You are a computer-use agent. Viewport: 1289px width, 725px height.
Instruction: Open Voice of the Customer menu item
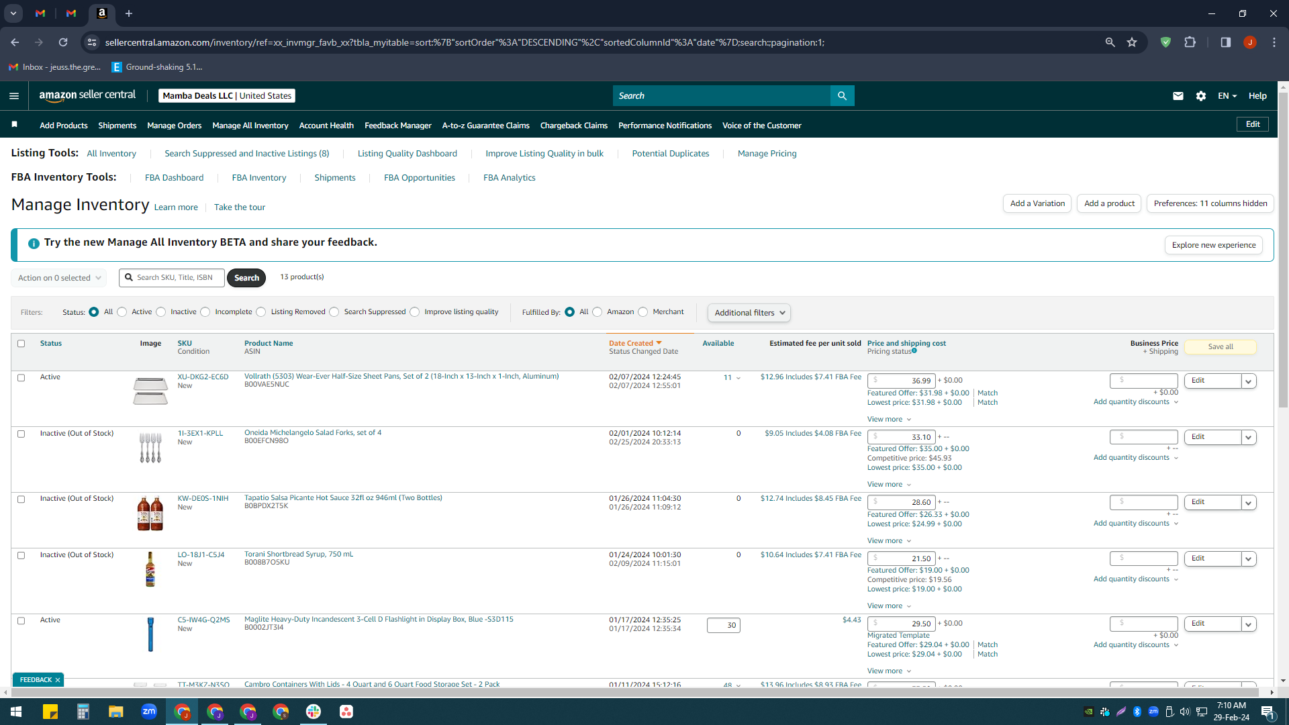761,126
